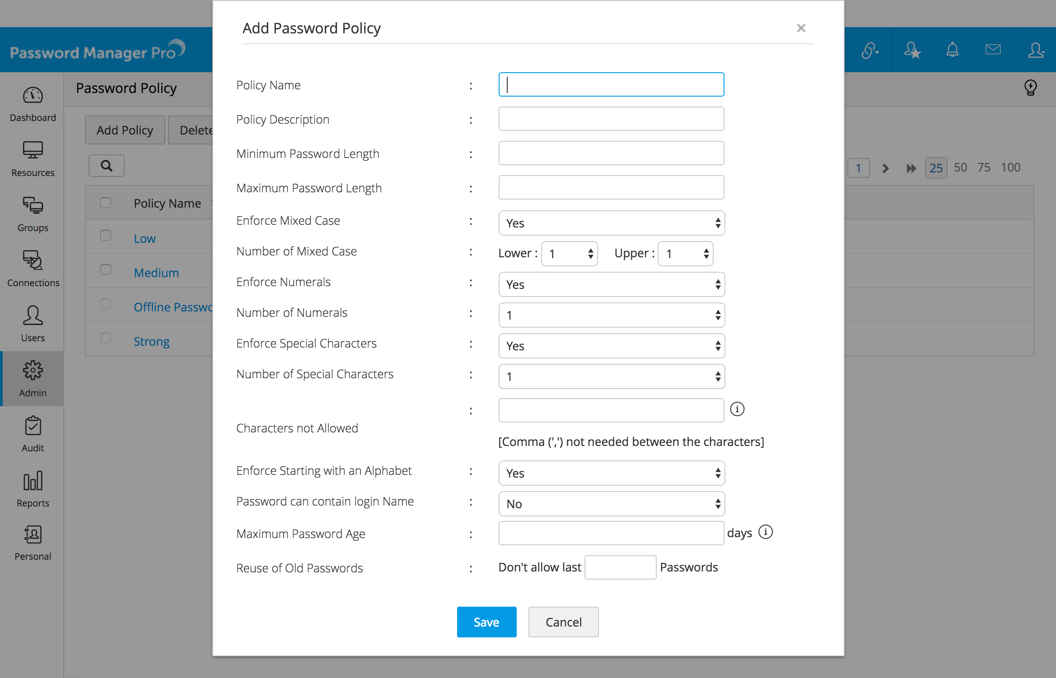The image size is (1056, 678).
Task: Click the Maximum Password Age field
Action: click(611, 533)
